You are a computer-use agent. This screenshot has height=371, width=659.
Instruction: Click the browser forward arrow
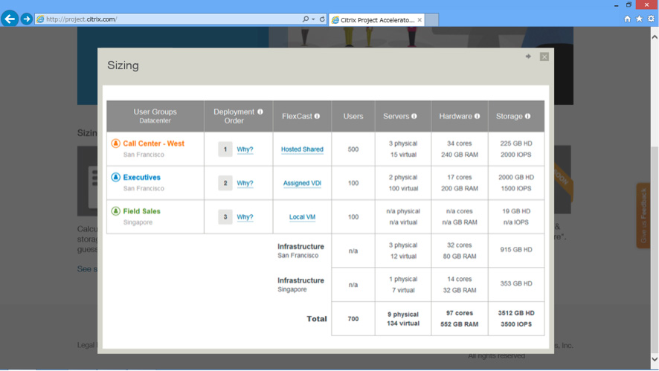(x=27, y=19)
